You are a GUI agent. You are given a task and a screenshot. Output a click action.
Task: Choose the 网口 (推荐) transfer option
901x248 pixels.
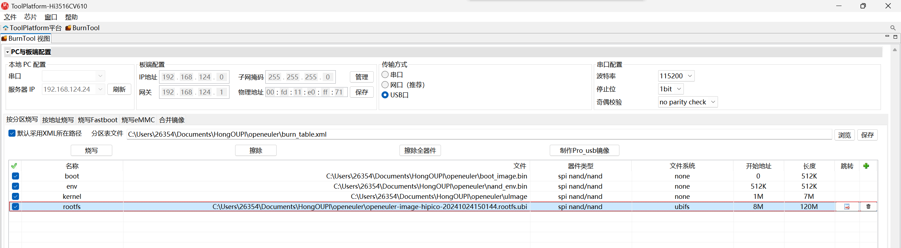[385, 85]
